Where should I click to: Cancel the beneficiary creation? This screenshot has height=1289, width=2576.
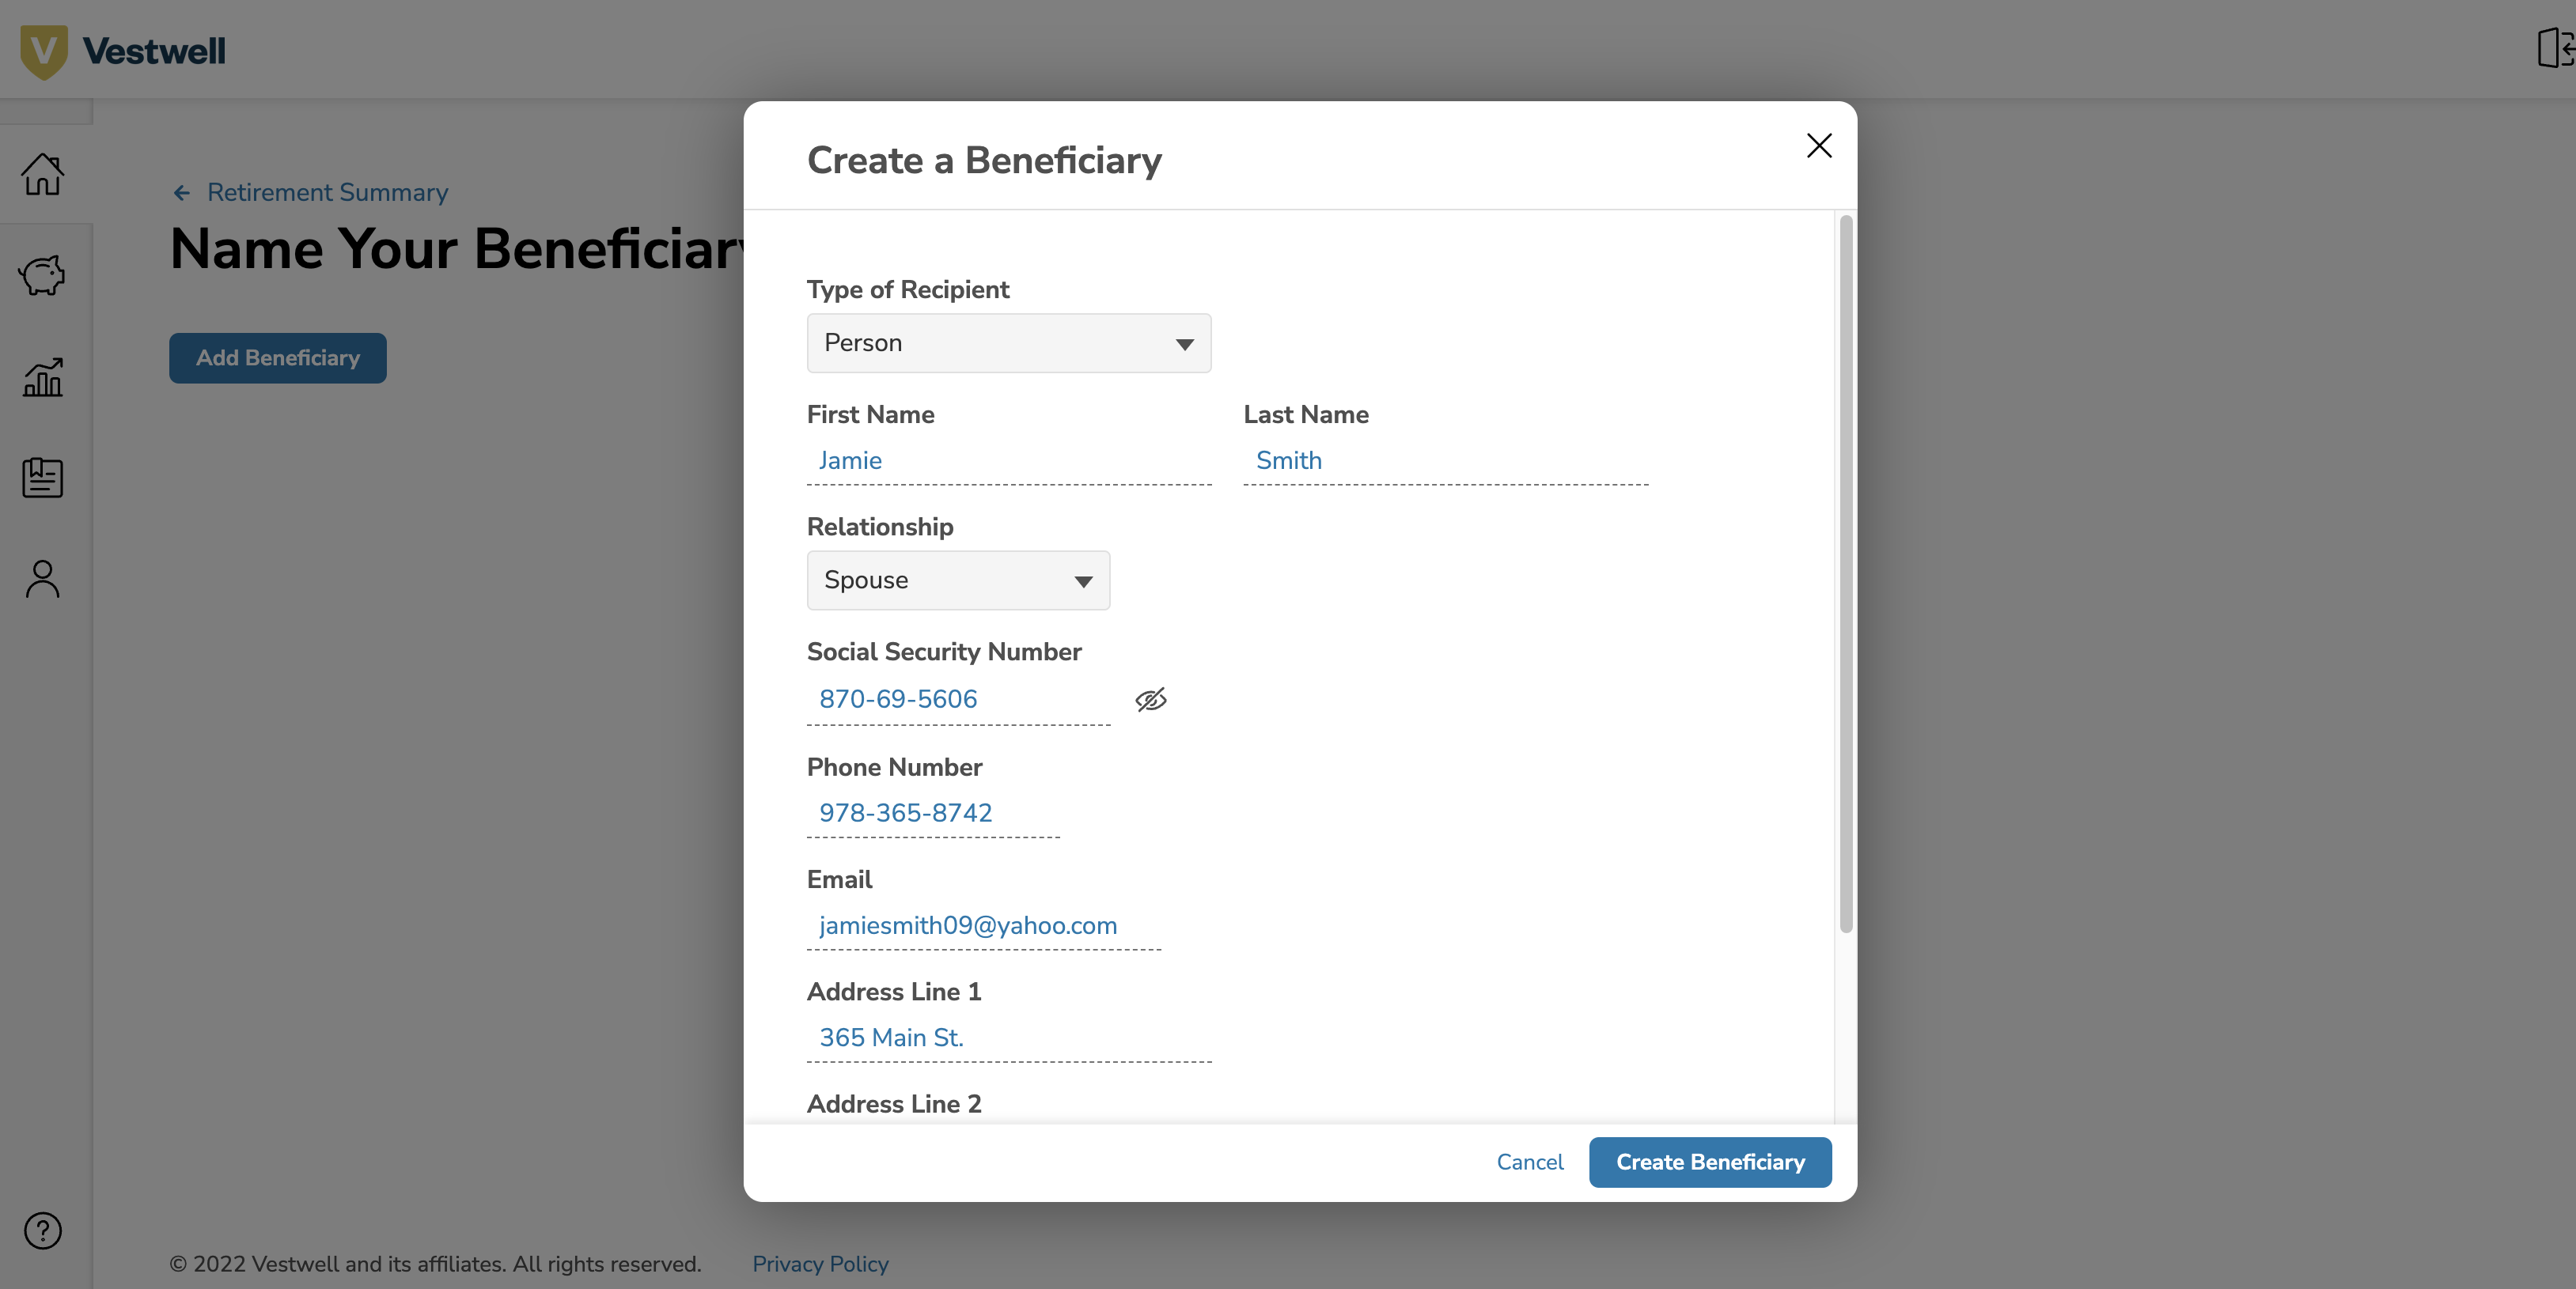pyautogui.click(x=1530, y=1162)
